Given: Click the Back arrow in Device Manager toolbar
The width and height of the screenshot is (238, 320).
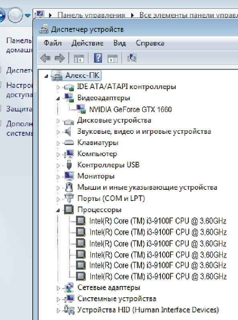Looking at the screenshot, I should pyautogui.click(x=46, y=58).
